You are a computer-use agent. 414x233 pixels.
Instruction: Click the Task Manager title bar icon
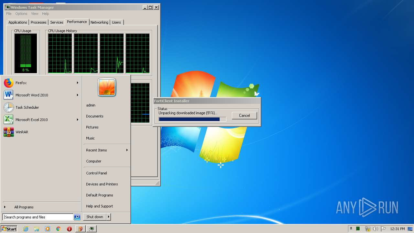(x=8, y=7)
